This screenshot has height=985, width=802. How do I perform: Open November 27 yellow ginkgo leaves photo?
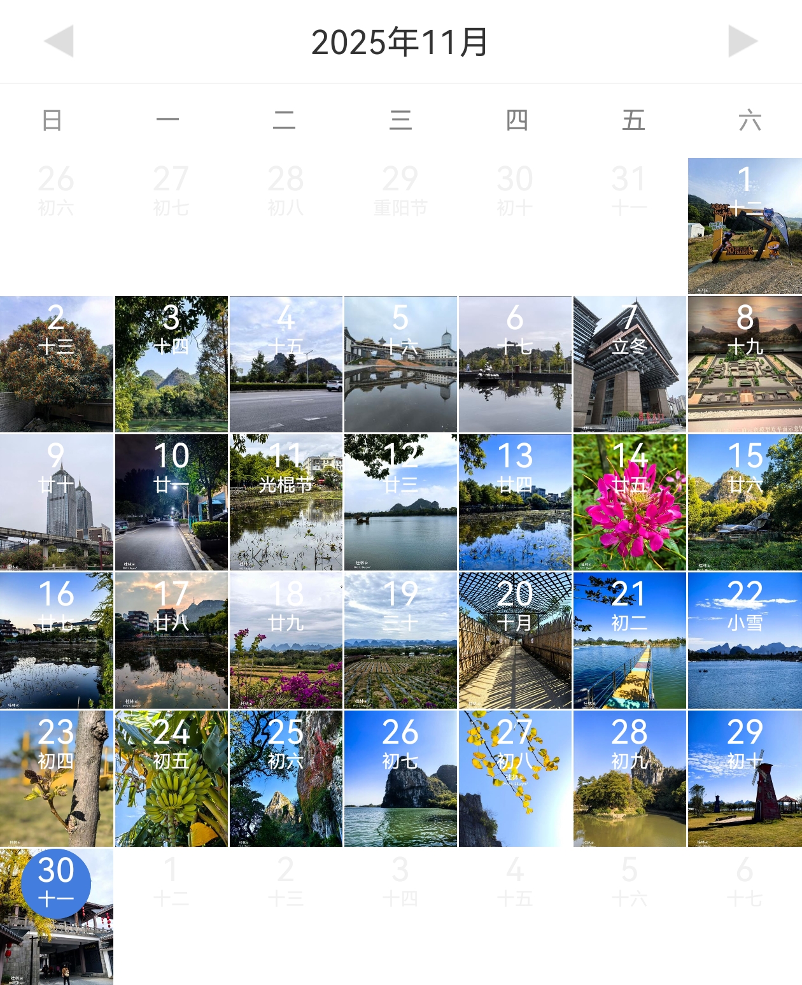(x=515, y=779)
